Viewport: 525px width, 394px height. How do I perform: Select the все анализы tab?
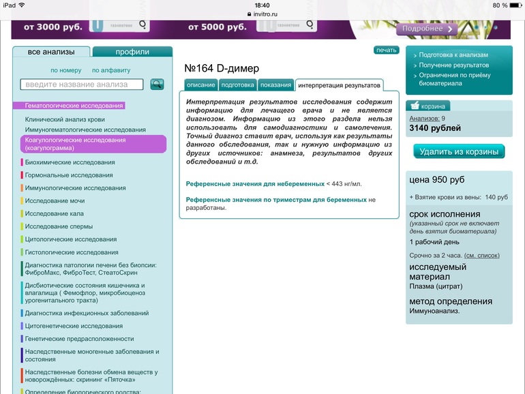coord(51,52)
